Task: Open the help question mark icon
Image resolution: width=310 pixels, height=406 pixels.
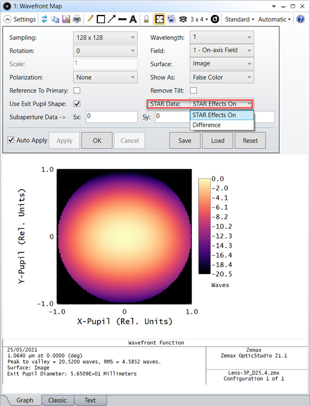Action: [x=301, y=19]
